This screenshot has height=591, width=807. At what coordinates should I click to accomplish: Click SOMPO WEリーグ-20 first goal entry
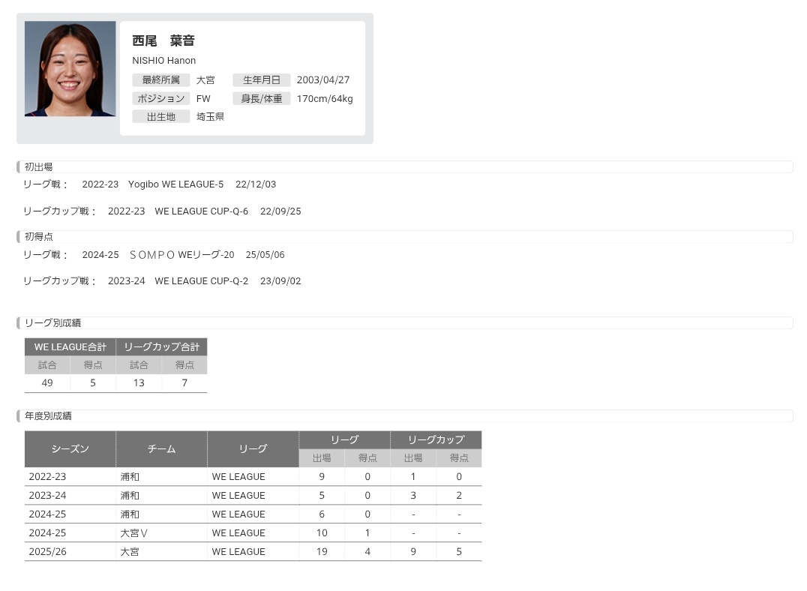tap(181, 255)
